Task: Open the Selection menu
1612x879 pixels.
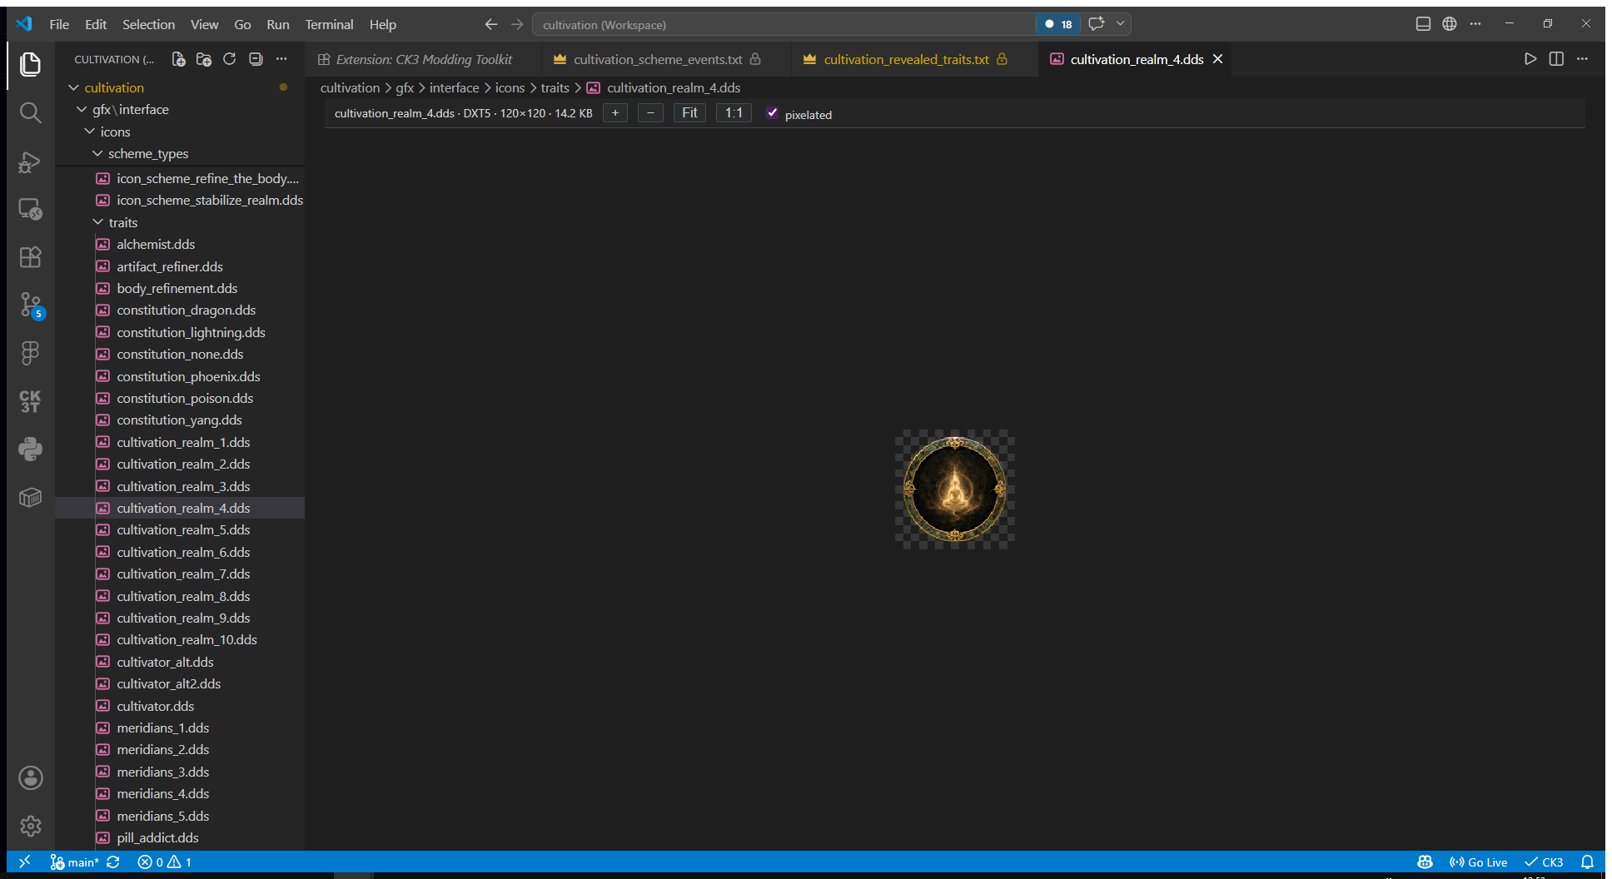Action: (x=148, y=24)
